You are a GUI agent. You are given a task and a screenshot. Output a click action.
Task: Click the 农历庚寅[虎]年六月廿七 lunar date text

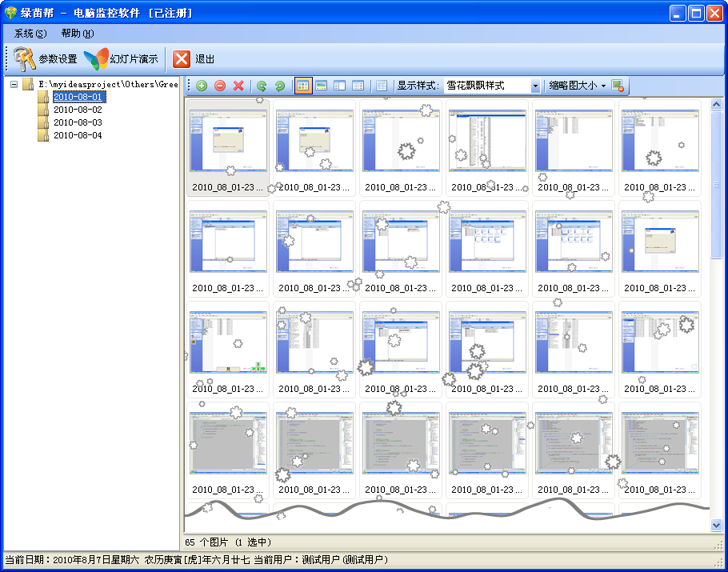pos(197,560)
